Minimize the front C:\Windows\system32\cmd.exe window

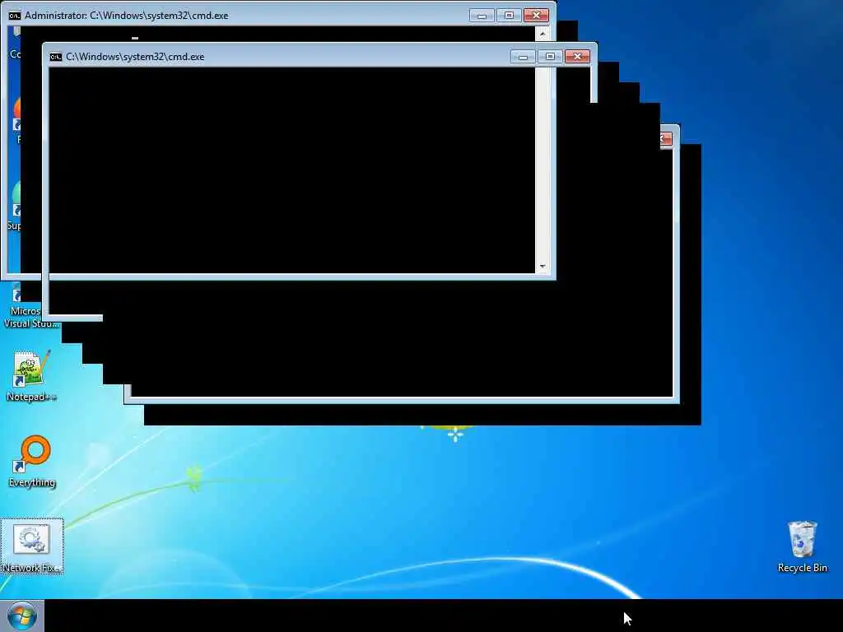[523, 57]
